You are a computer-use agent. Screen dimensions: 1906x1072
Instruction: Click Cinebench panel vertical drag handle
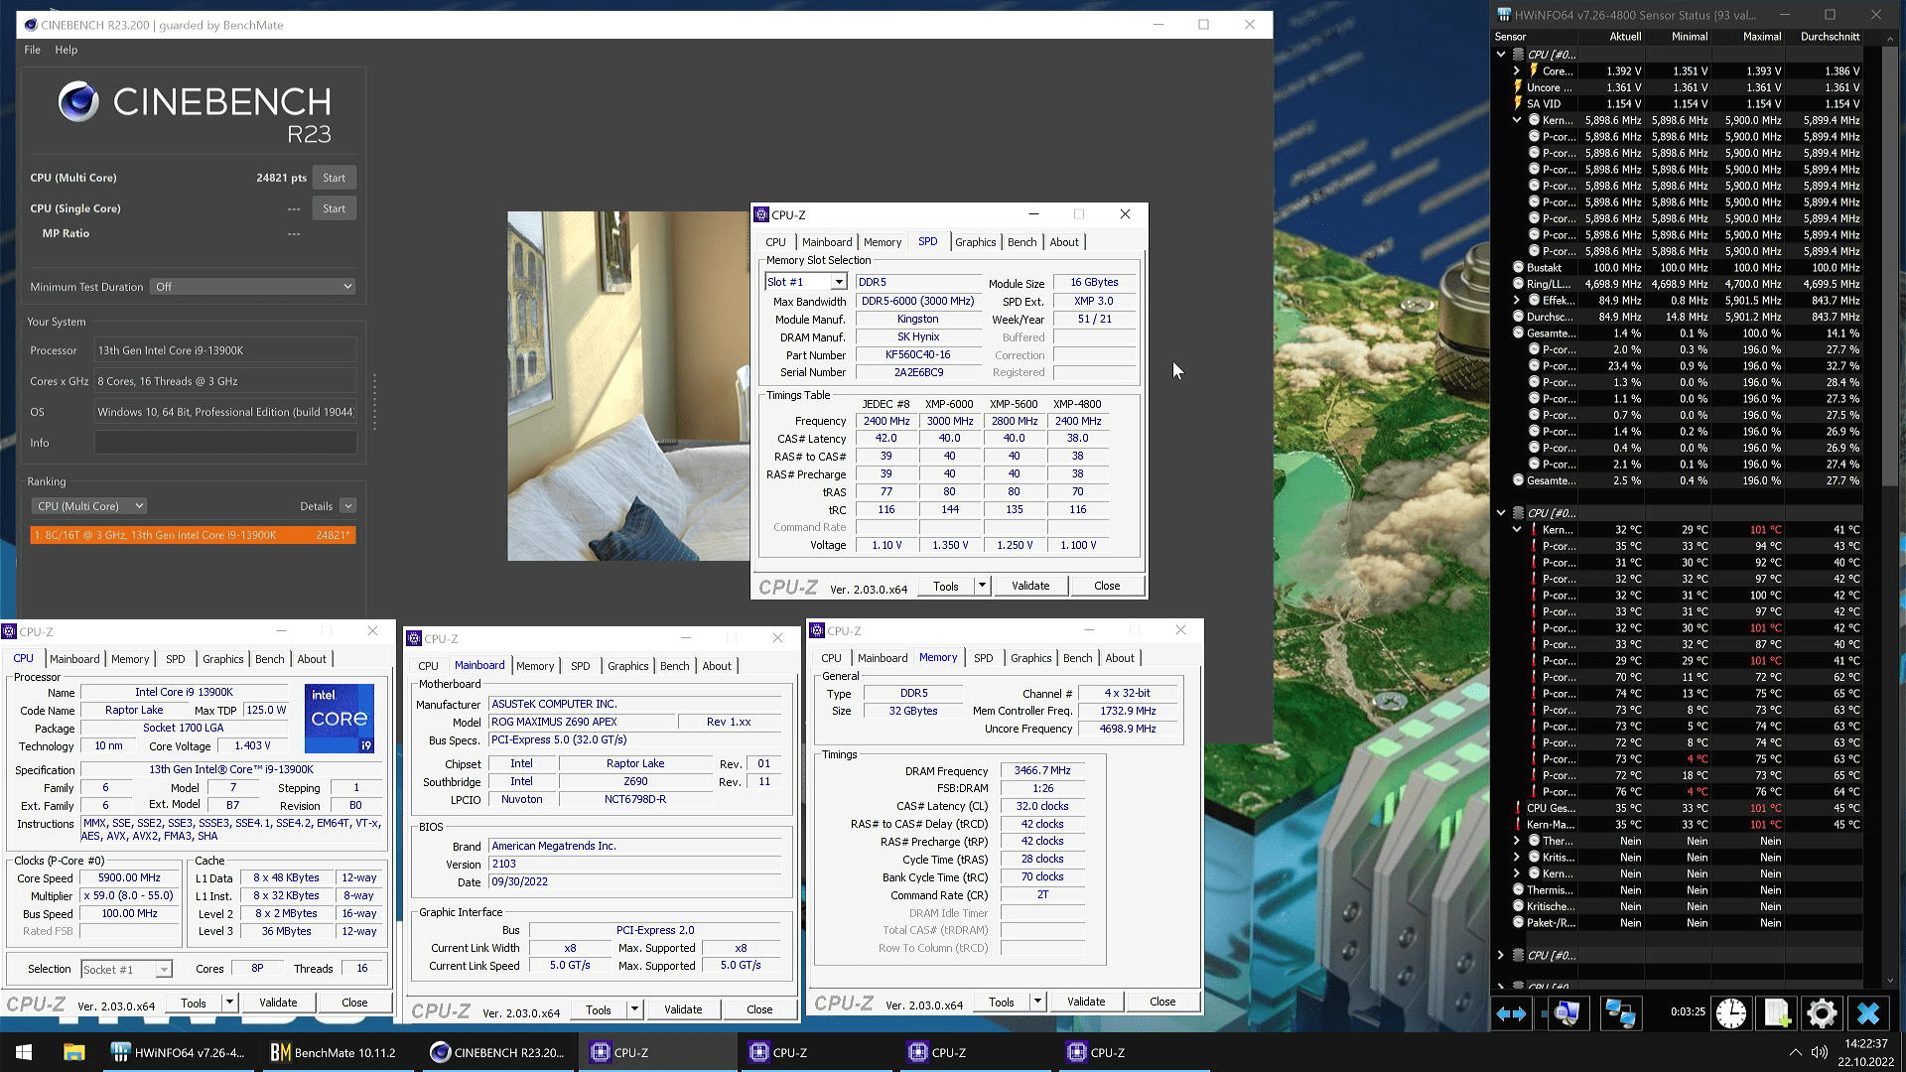[x=374, y=402]
